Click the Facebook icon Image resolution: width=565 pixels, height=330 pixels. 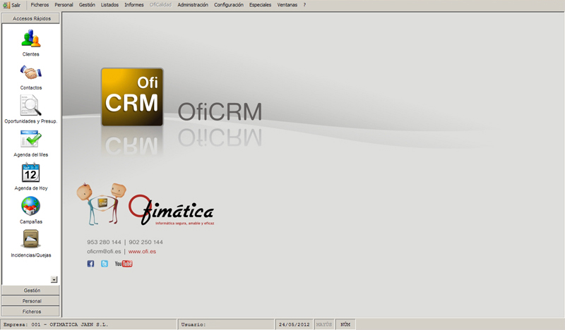(90, 264)
